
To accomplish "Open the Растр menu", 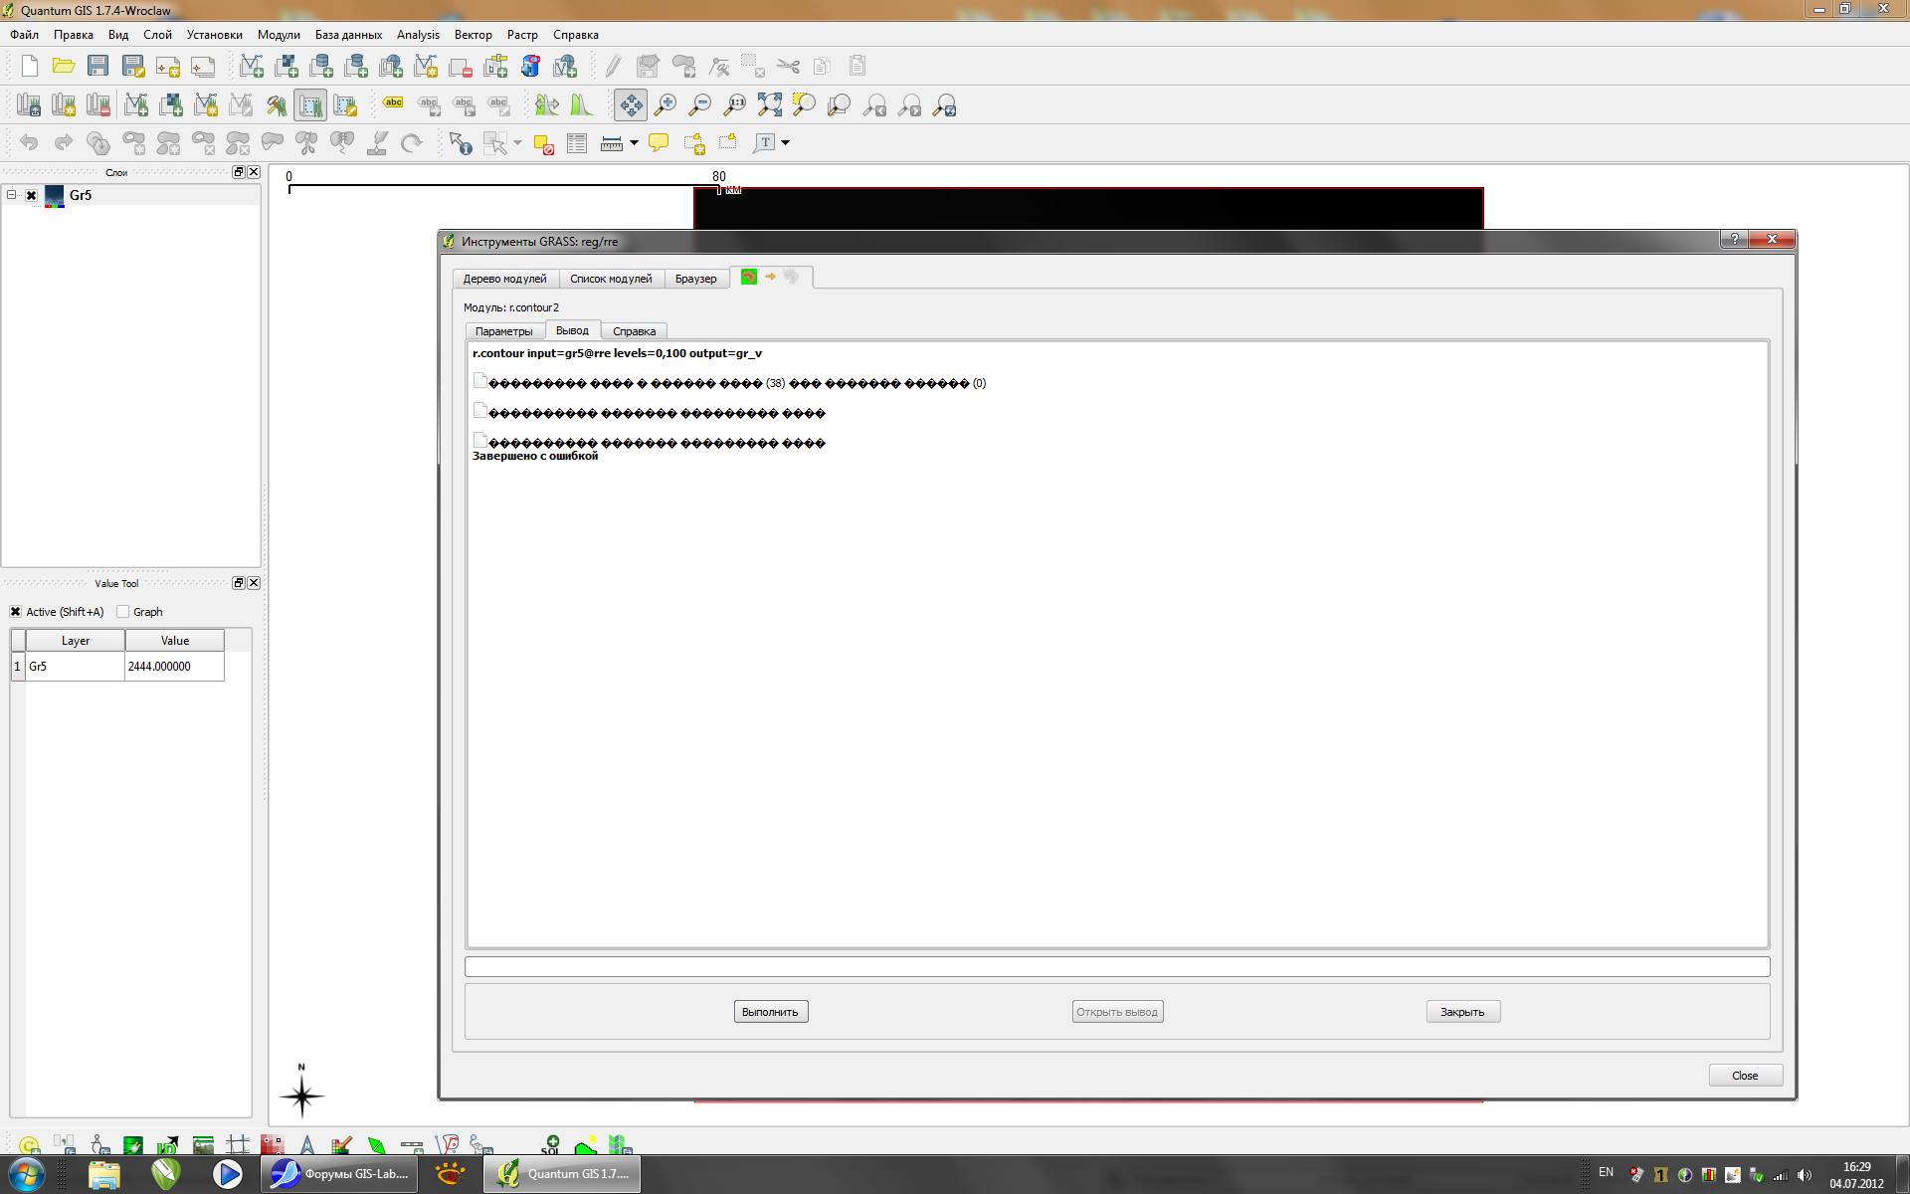I will click(x=521, y=35).
